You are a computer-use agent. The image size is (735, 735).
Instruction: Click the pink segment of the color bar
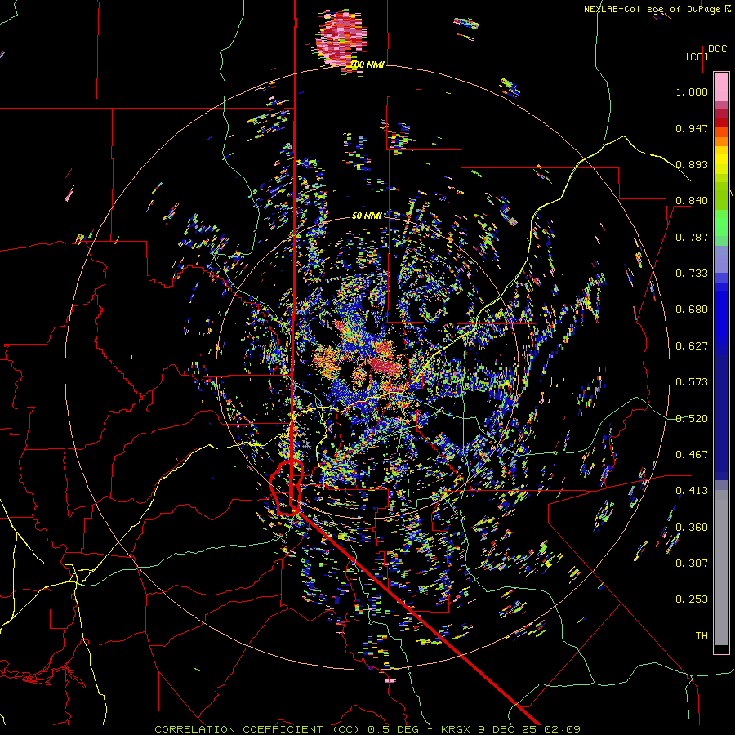721,87
